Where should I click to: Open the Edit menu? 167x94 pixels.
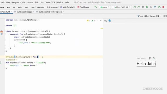click(x=3, y=2)
